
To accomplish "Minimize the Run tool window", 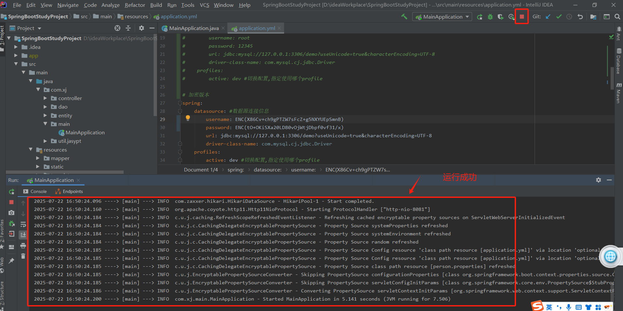I will tap(609, 180).
